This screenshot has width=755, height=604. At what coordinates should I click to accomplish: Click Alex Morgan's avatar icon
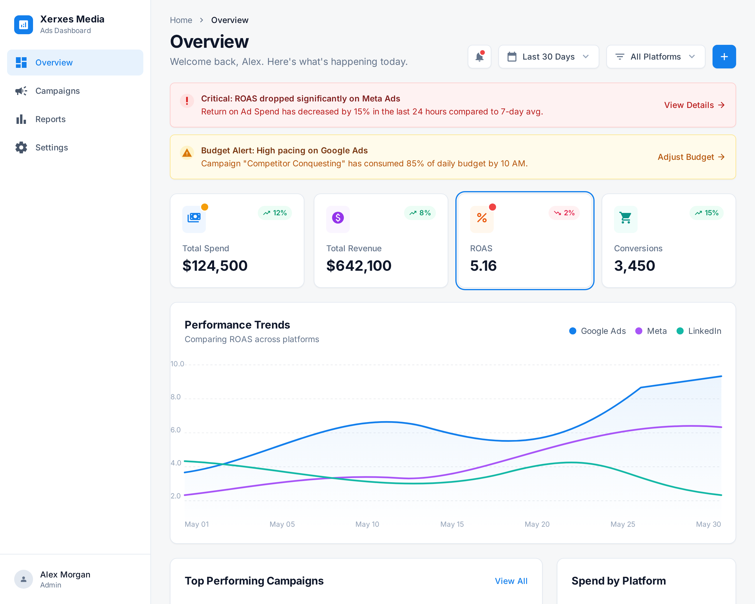point(24,579)
